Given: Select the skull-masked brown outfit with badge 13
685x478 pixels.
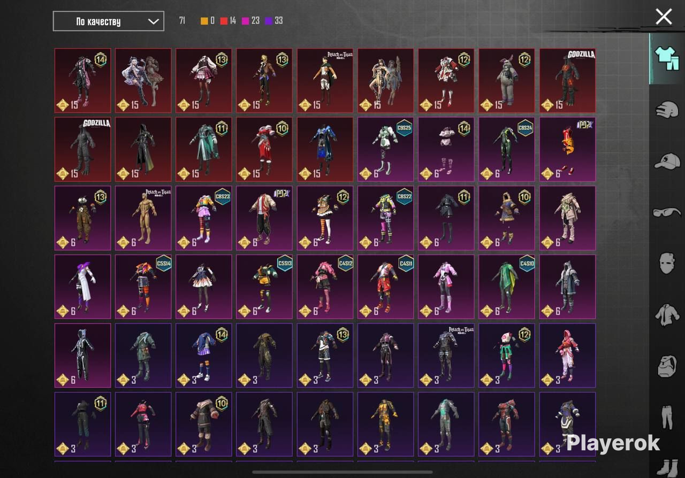Looking at the screenshot, I should pos(83,218).
